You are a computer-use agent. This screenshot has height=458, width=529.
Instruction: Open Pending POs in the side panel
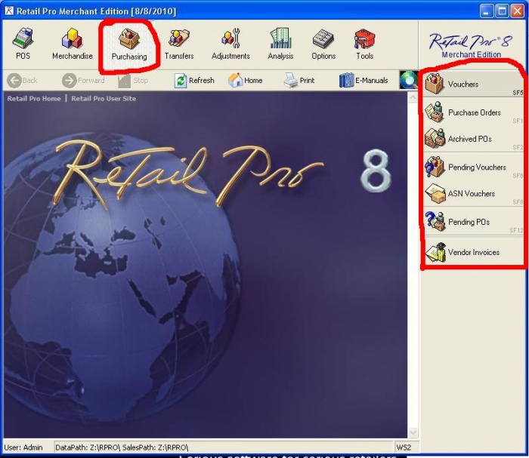click(473, 222)
